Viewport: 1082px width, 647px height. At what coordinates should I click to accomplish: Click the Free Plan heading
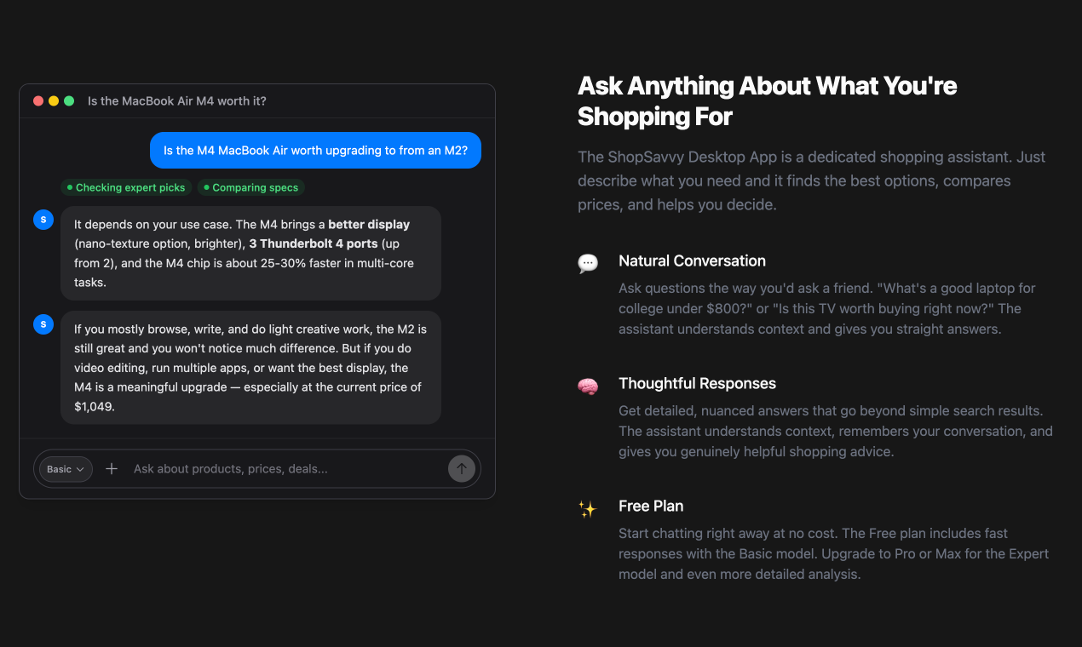point(651,506)
